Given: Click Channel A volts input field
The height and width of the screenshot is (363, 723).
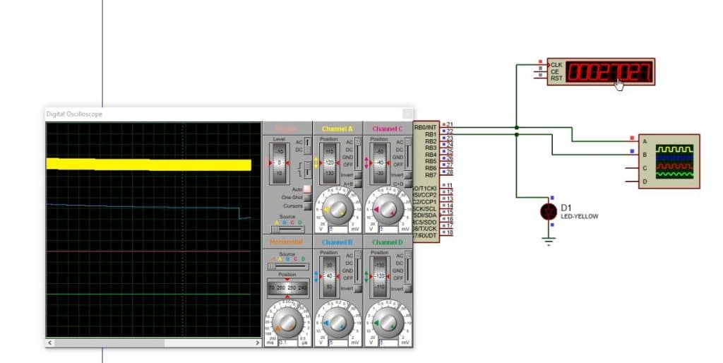Looking at the screenshot, I should pyautogui.click(x=339, y=230).
